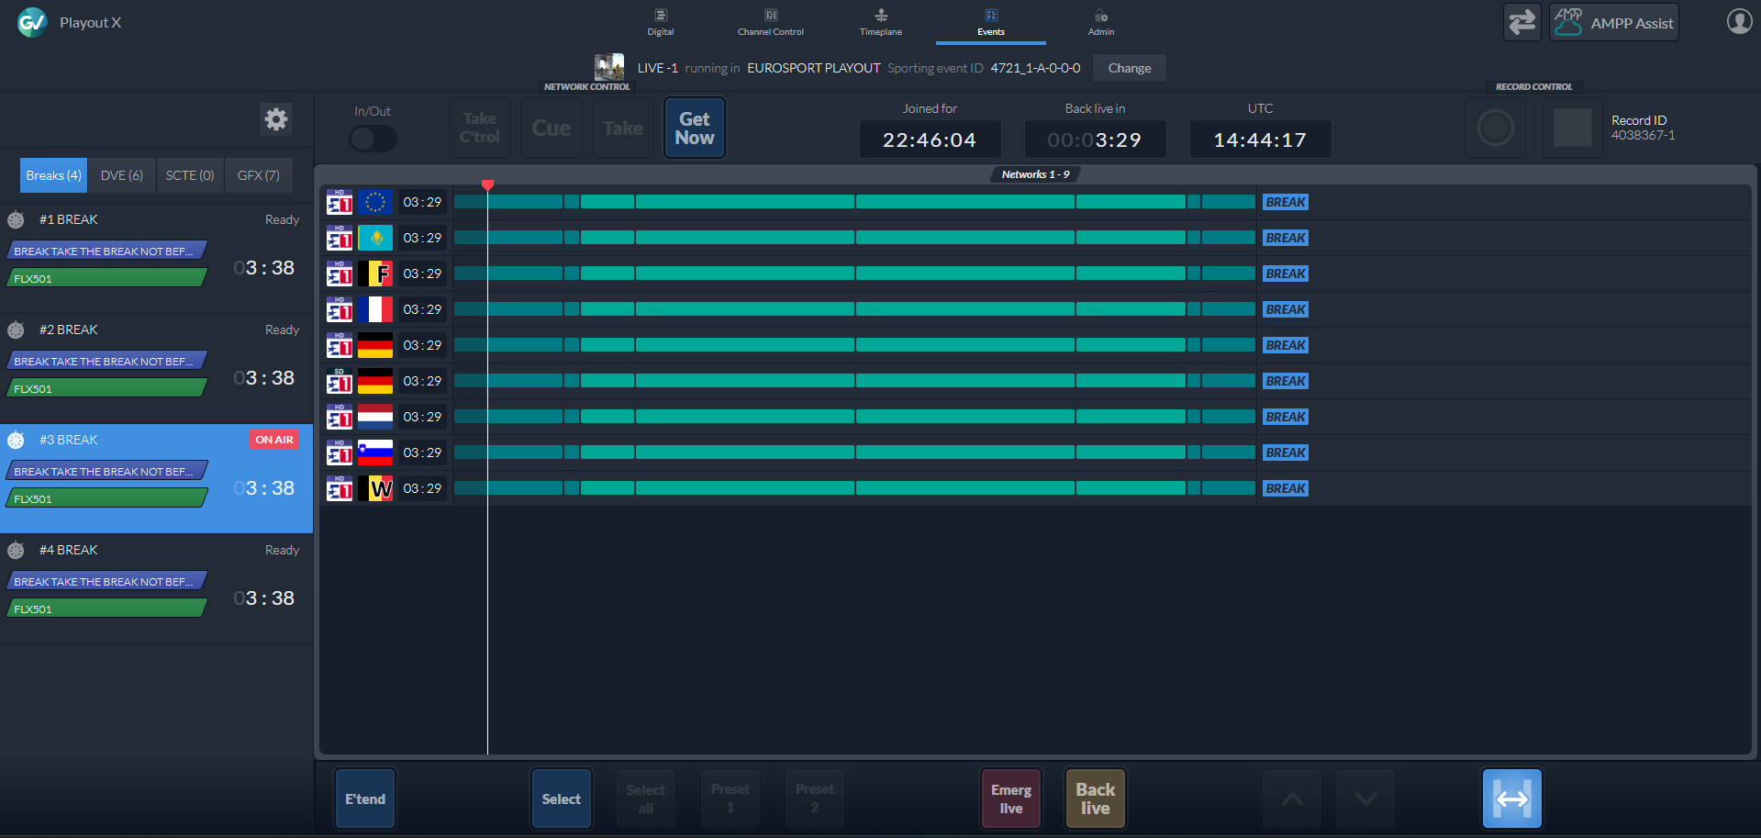Click the Take button
The image size is (1761, 838).
click(x=623, y=128)
